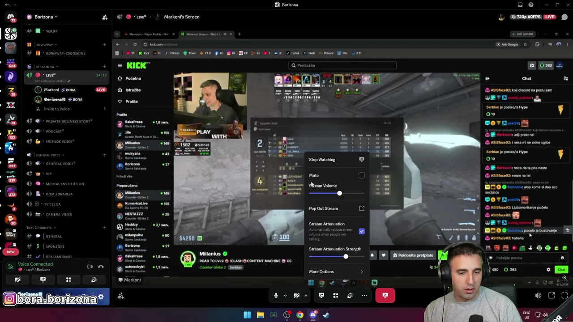Click Voice Connected status text
The image size is (573, 322).
35,264
